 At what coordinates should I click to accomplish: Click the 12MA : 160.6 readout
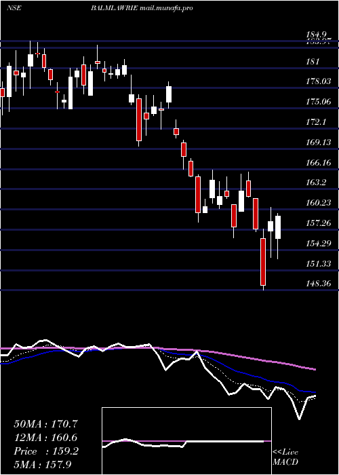45,438
